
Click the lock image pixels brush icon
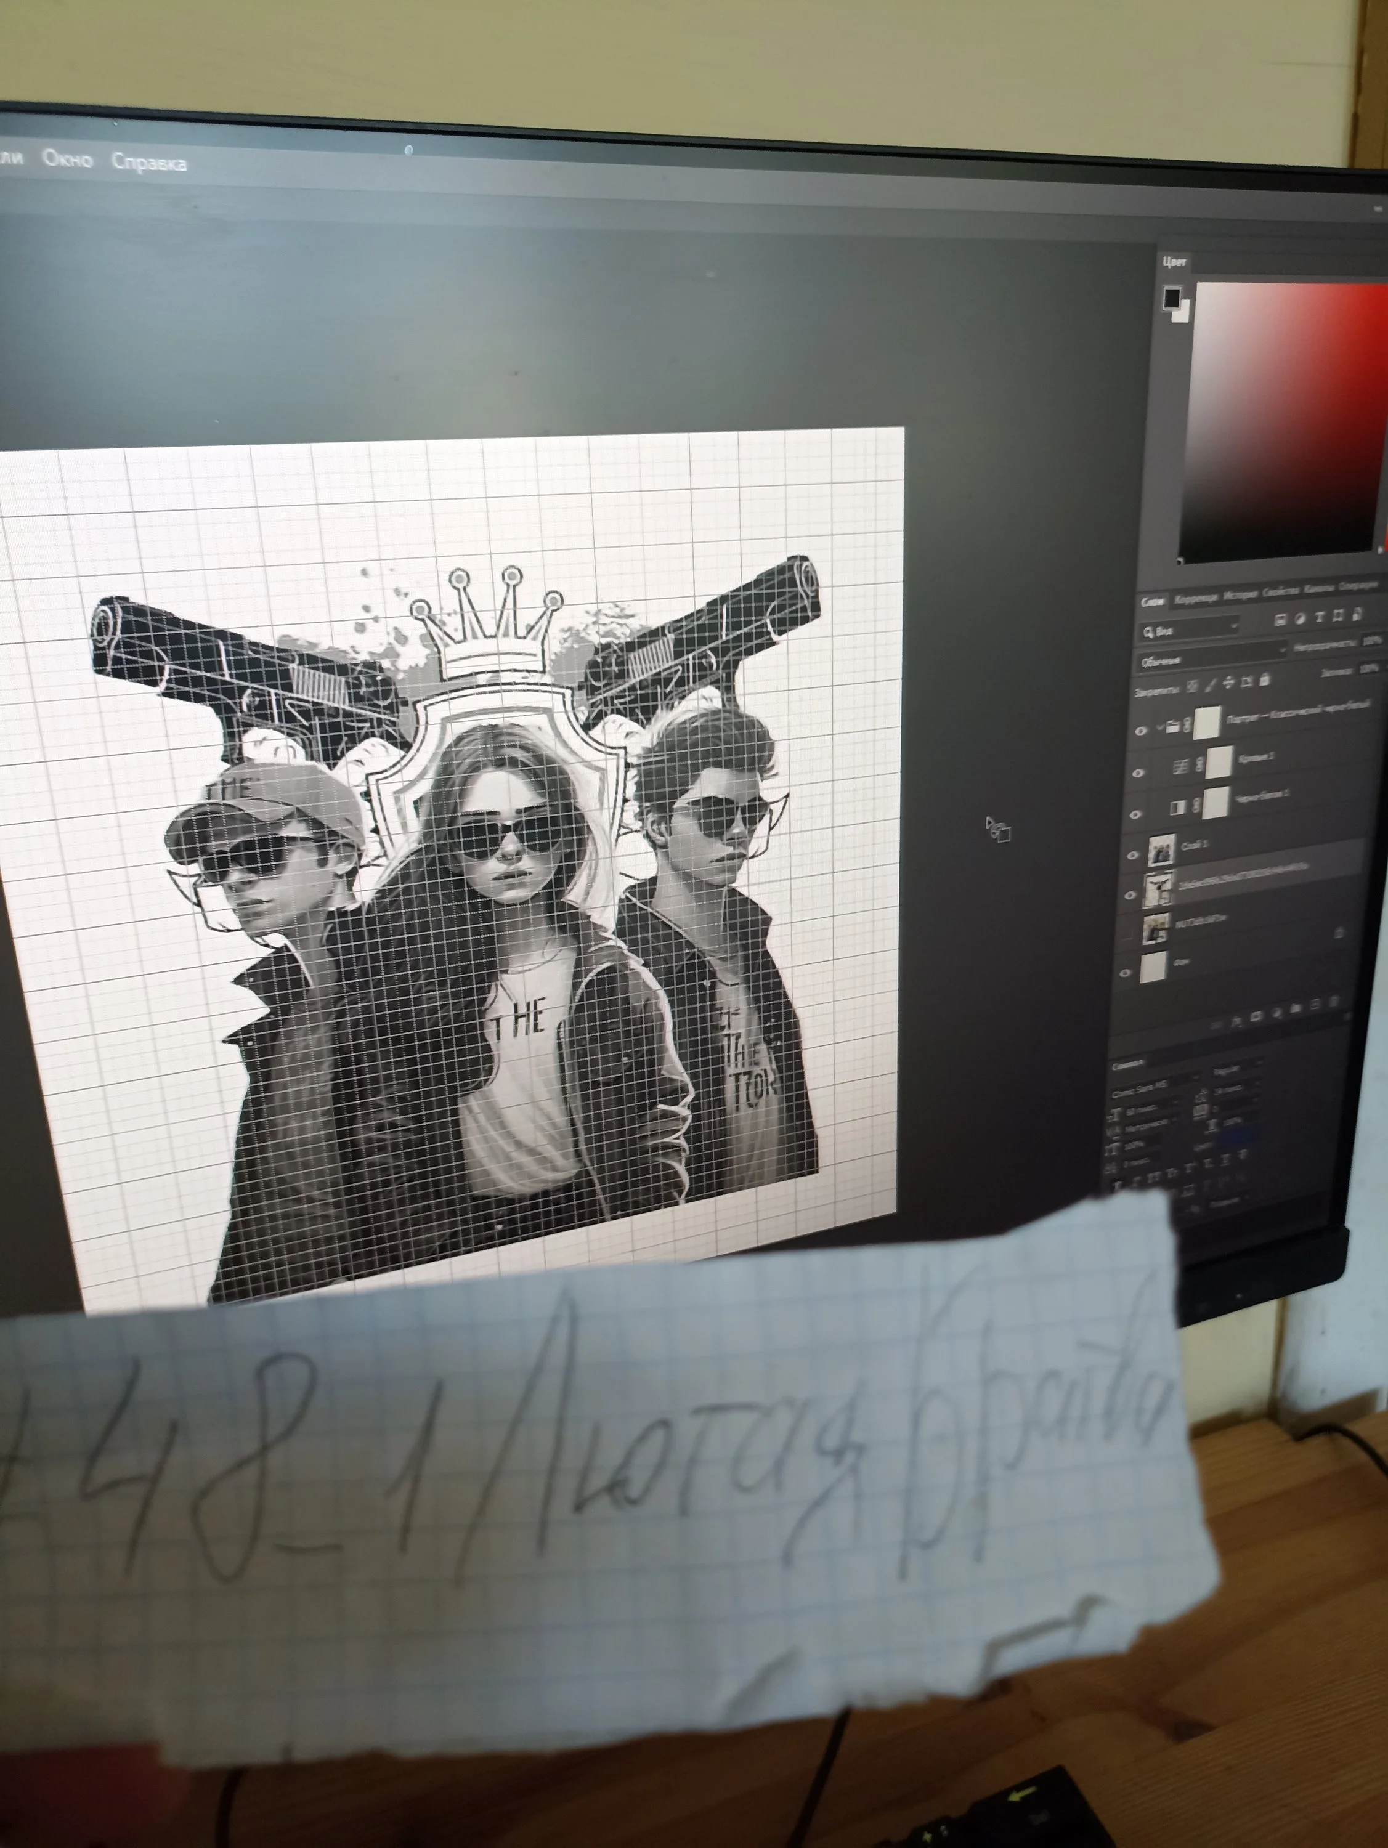click(1212, 686)
